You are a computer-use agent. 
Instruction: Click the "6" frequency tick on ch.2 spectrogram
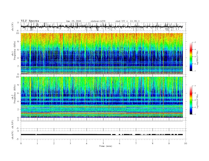[x=18, y=93]
